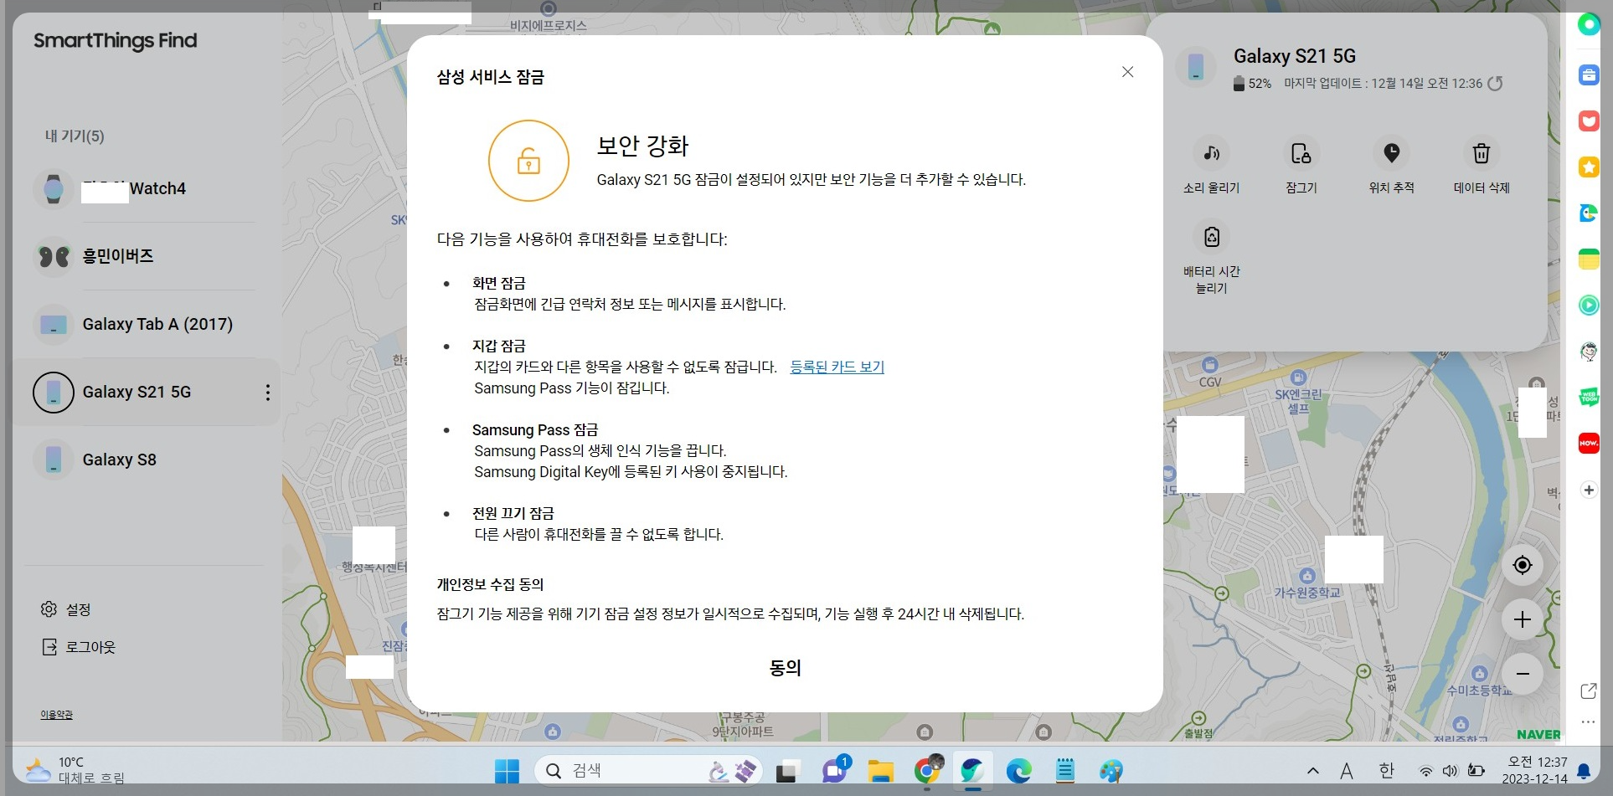
Task: Click the Watch4 watch icon
Action: 54,188
